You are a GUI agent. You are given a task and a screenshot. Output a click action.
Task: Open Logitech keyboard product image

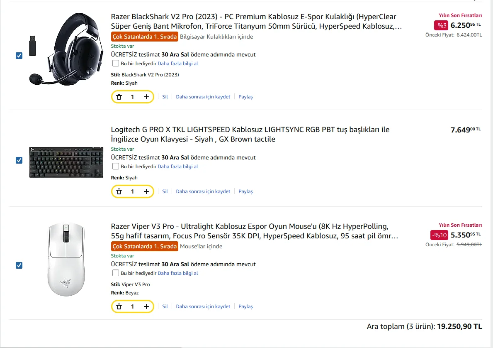pyautogui.click(x=66, y=162)
